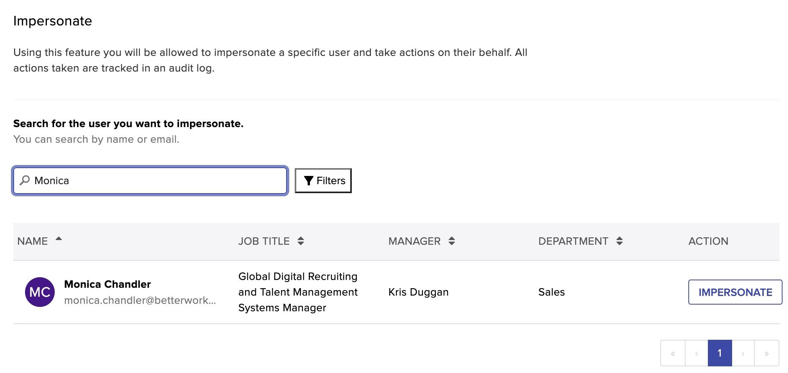Focus the search field containing Monica
This screenshot has height=373, width=788.
coord(150,181)
